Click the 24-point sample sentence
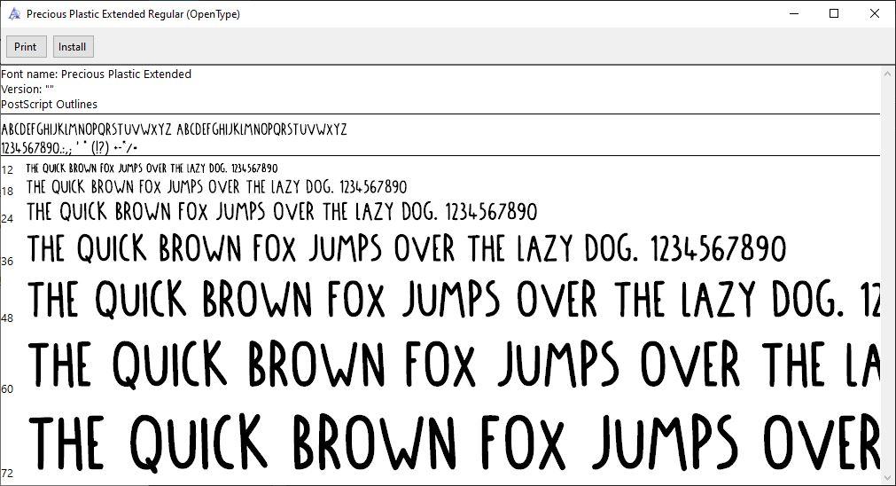 click(282, 213)
